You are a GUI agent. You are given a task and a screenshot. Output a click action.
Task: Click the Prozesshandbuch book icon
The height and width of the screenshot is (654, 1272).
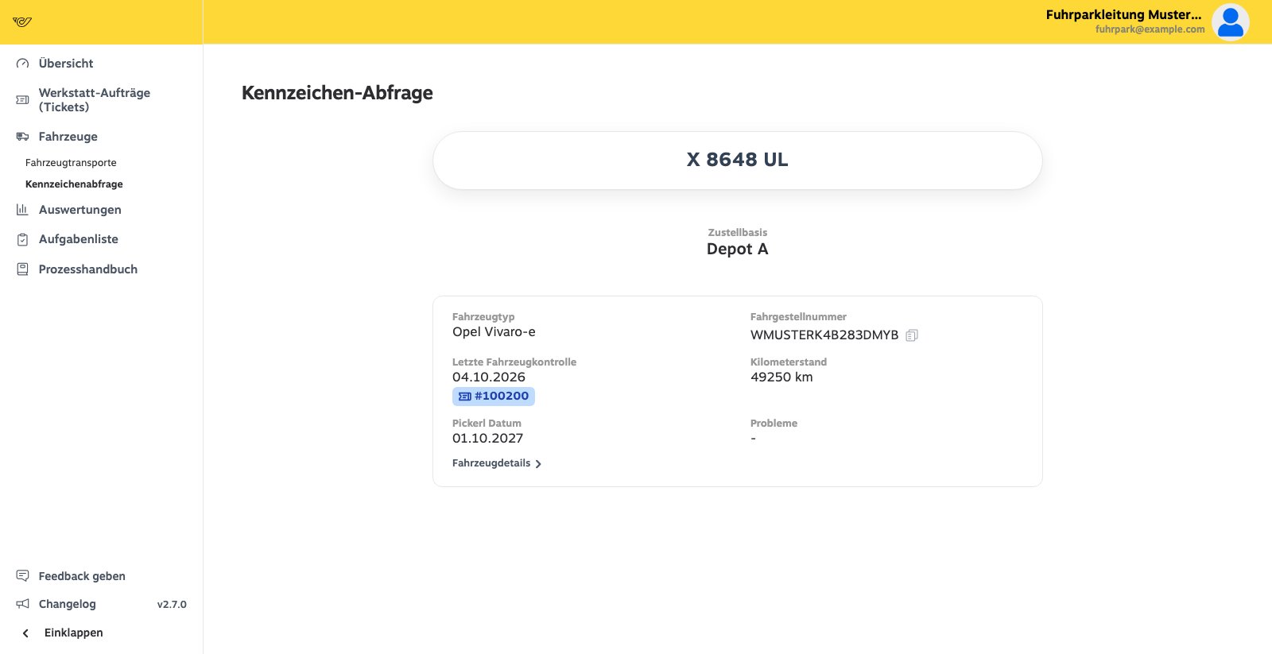(x=22, y=269)
